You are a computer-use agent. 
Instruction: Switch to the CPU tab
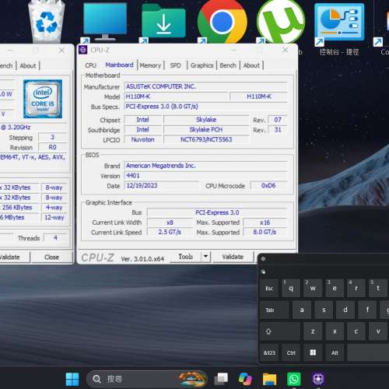91,65
